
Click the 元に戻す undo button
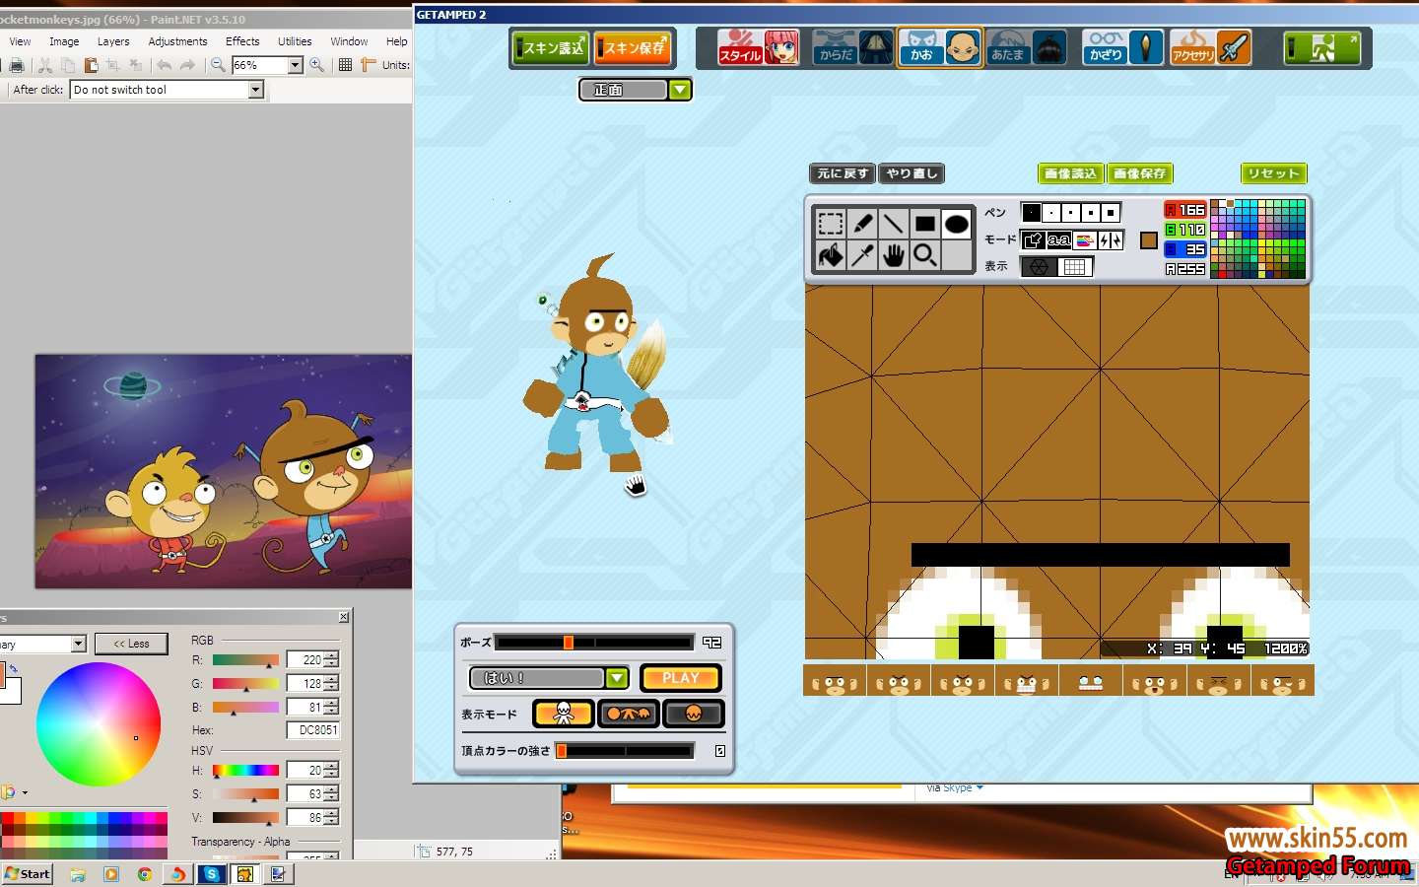843,173
